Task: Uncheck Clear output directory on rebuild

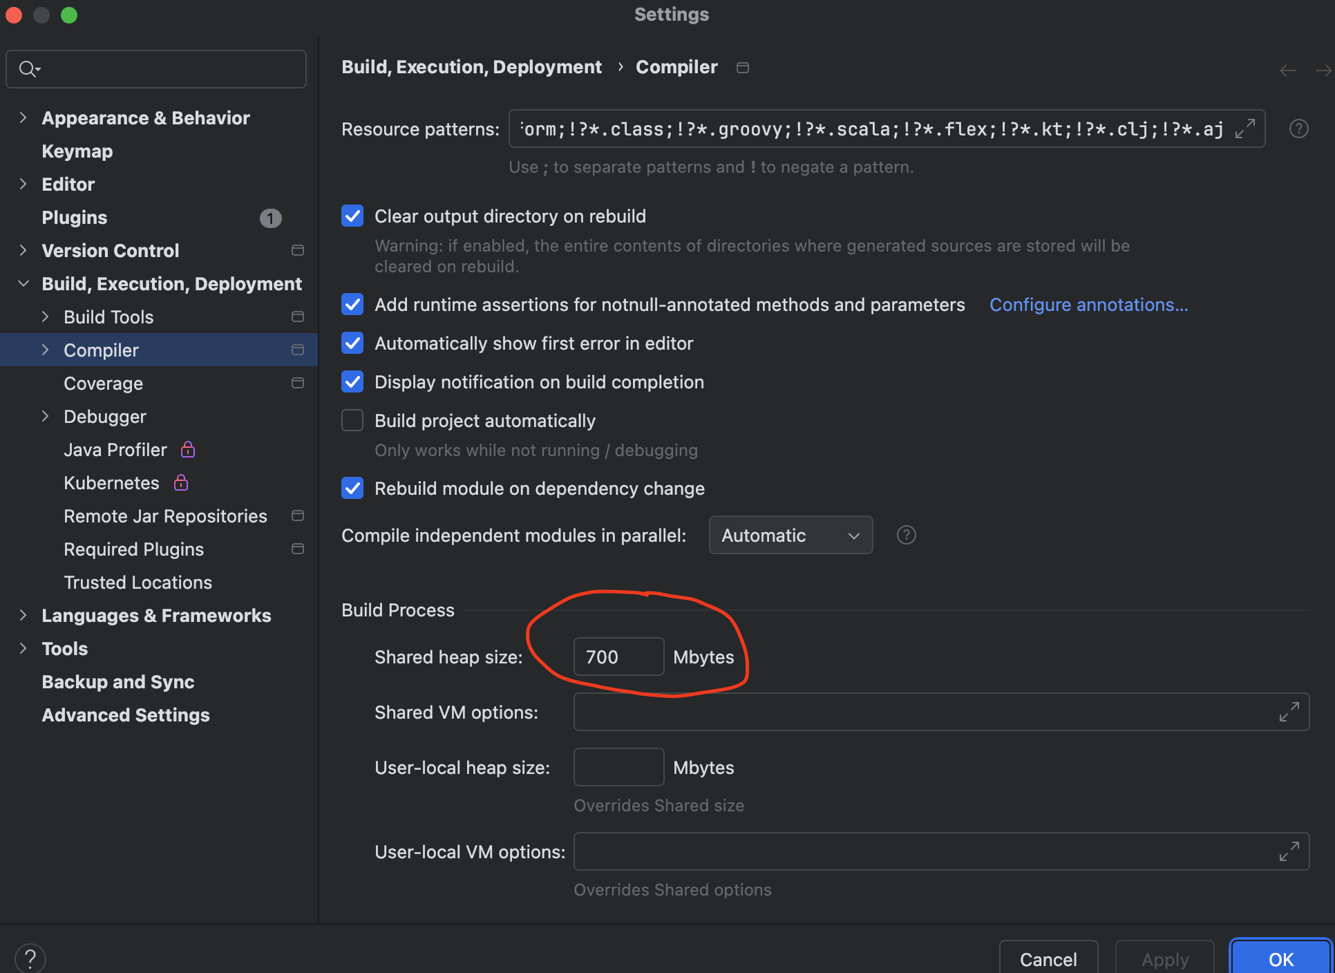Action: click(x=352, y=216)
